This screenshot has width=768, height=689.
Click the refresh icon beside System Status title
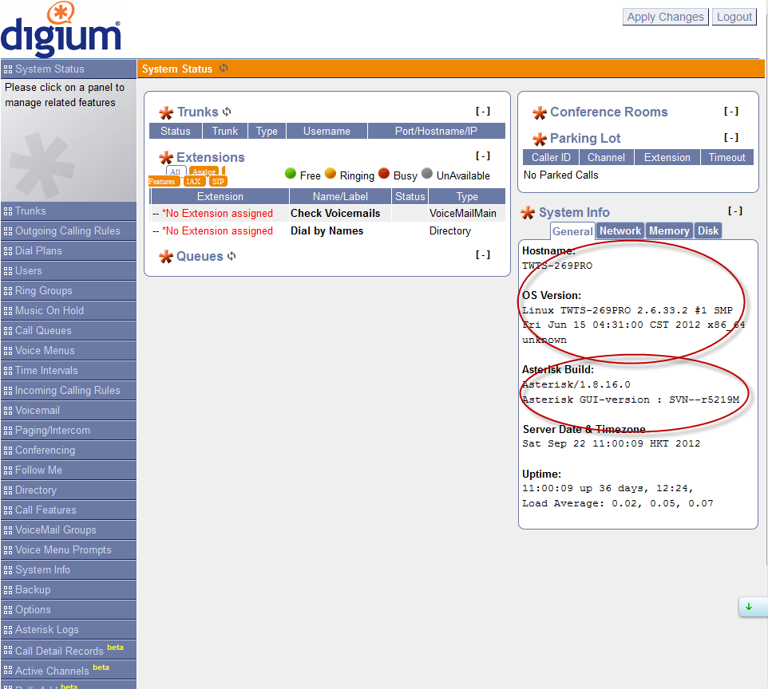[224, 68]
